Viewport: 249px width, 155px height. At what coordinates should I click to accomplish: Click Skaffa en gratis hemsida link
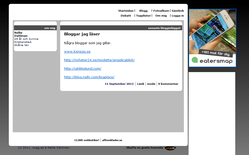click(144, 148)
